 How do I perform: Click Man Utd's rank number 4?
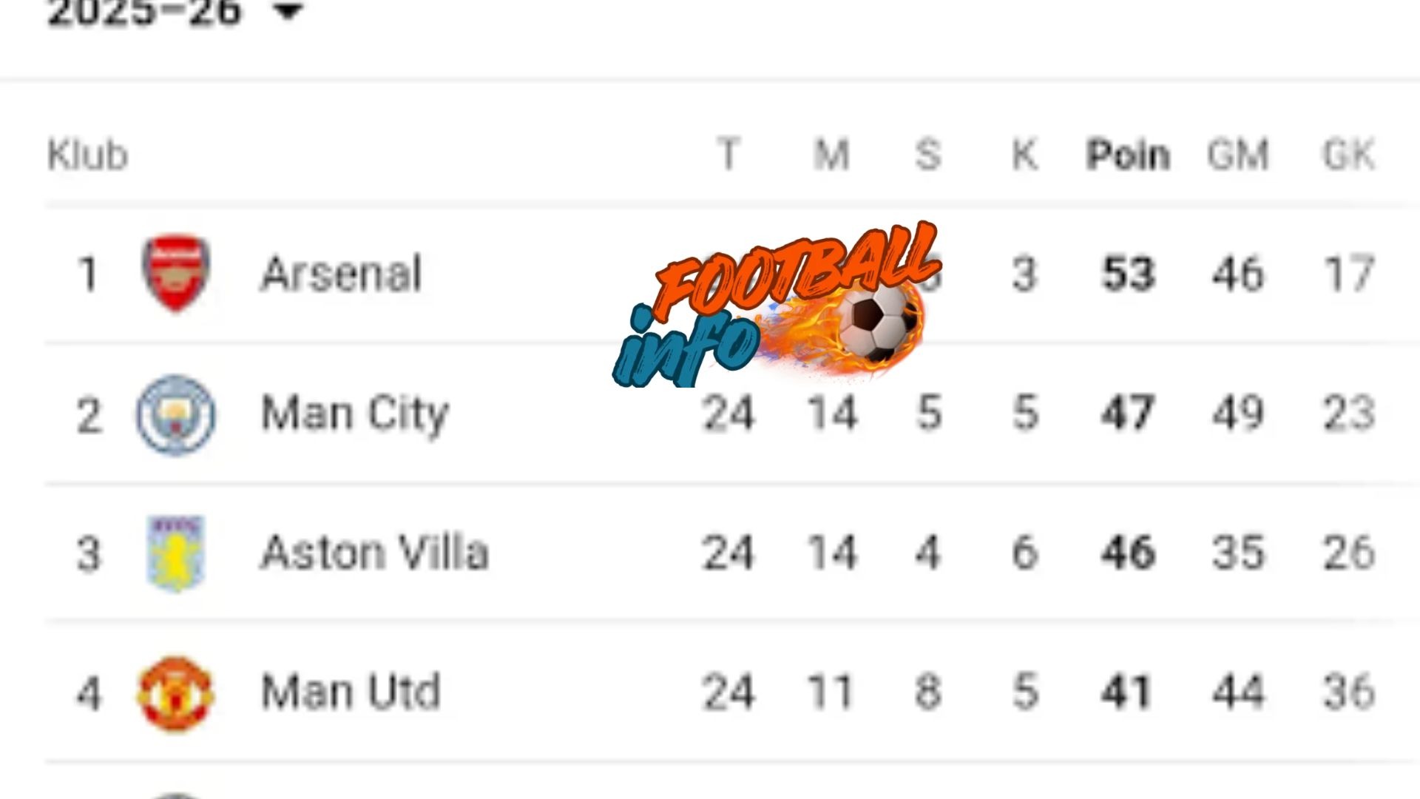[x=89, y=694]
